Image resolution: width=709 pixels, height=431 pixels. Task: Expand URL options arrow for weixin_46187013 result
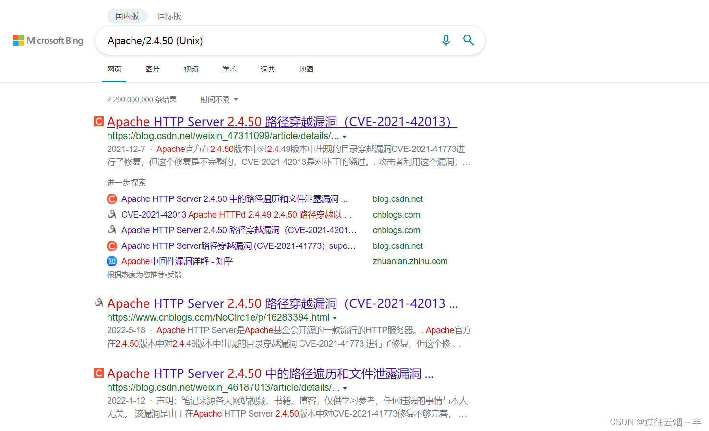point(345,388)
